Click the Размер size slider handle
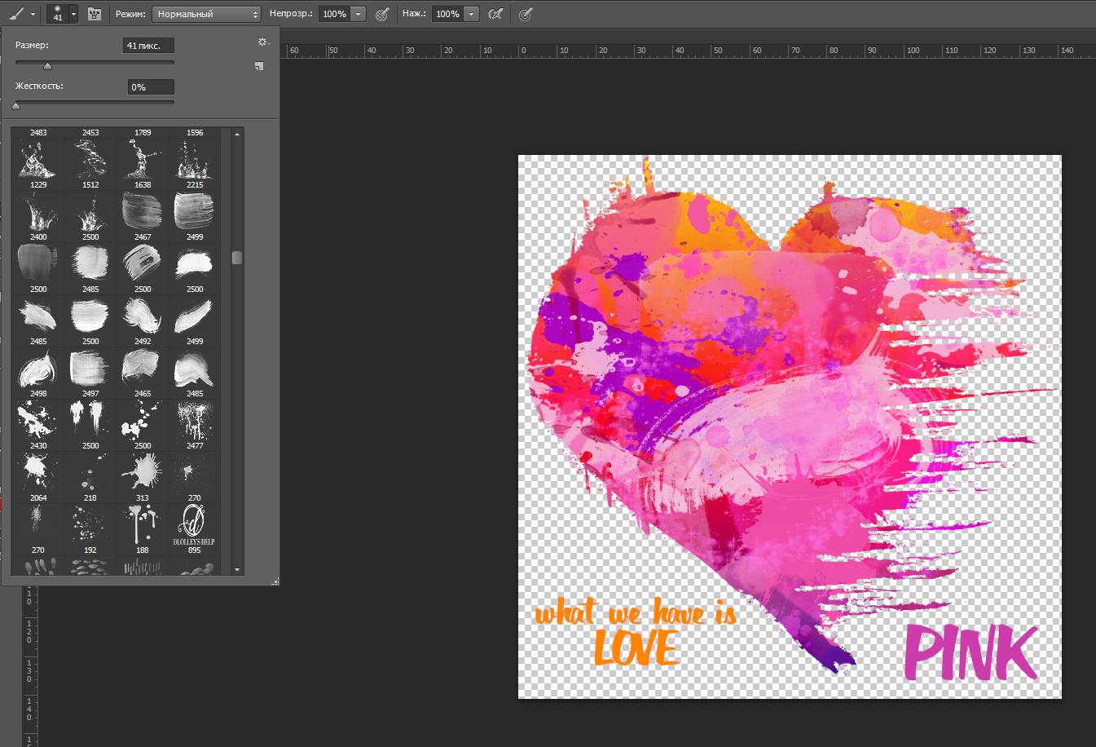Screen dimensions: 1096x747 tap(47, 66)
